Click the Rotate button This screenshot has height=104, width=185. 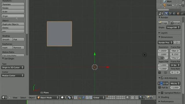13,8
